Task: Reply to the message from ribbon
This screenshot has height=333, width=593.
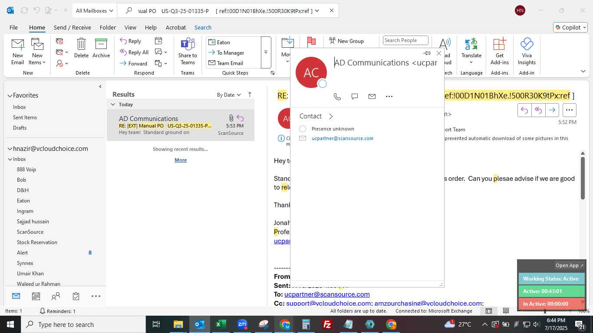Action: tap(131, 41)
